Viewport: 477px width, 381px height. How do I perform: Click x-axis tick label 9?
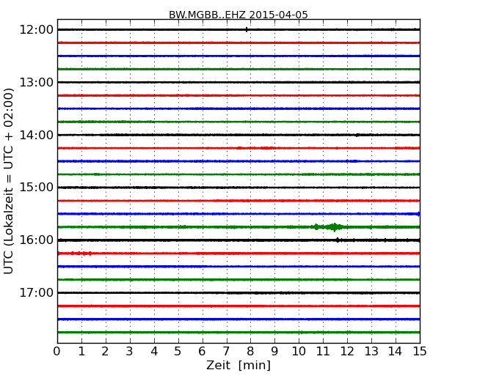tap(274, 352)
